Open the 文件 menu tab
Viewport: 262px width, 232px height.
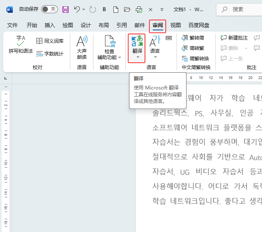(12, 25)
